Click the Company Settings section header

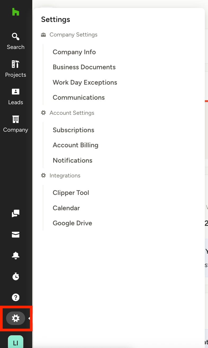point(69,35)
